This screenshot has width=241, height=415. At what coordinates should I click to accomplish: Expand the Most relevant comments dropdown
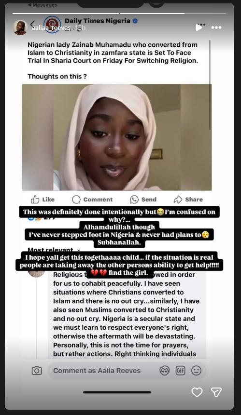(54, 250)
